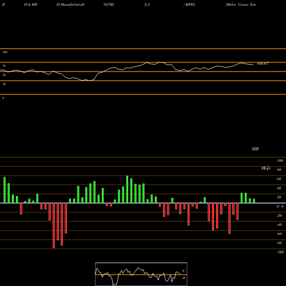This screenshot has height=286, width=286.
Task: Click MR right-axis label -100
Action: pos(280,252)
